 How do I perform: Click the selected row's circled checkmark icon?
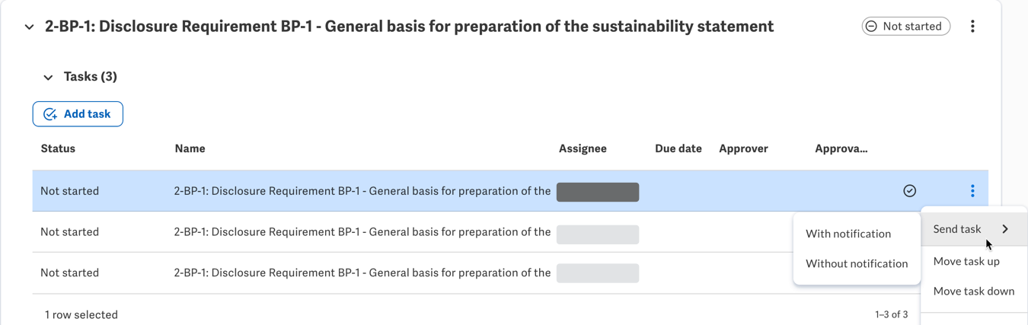[909, 191]
